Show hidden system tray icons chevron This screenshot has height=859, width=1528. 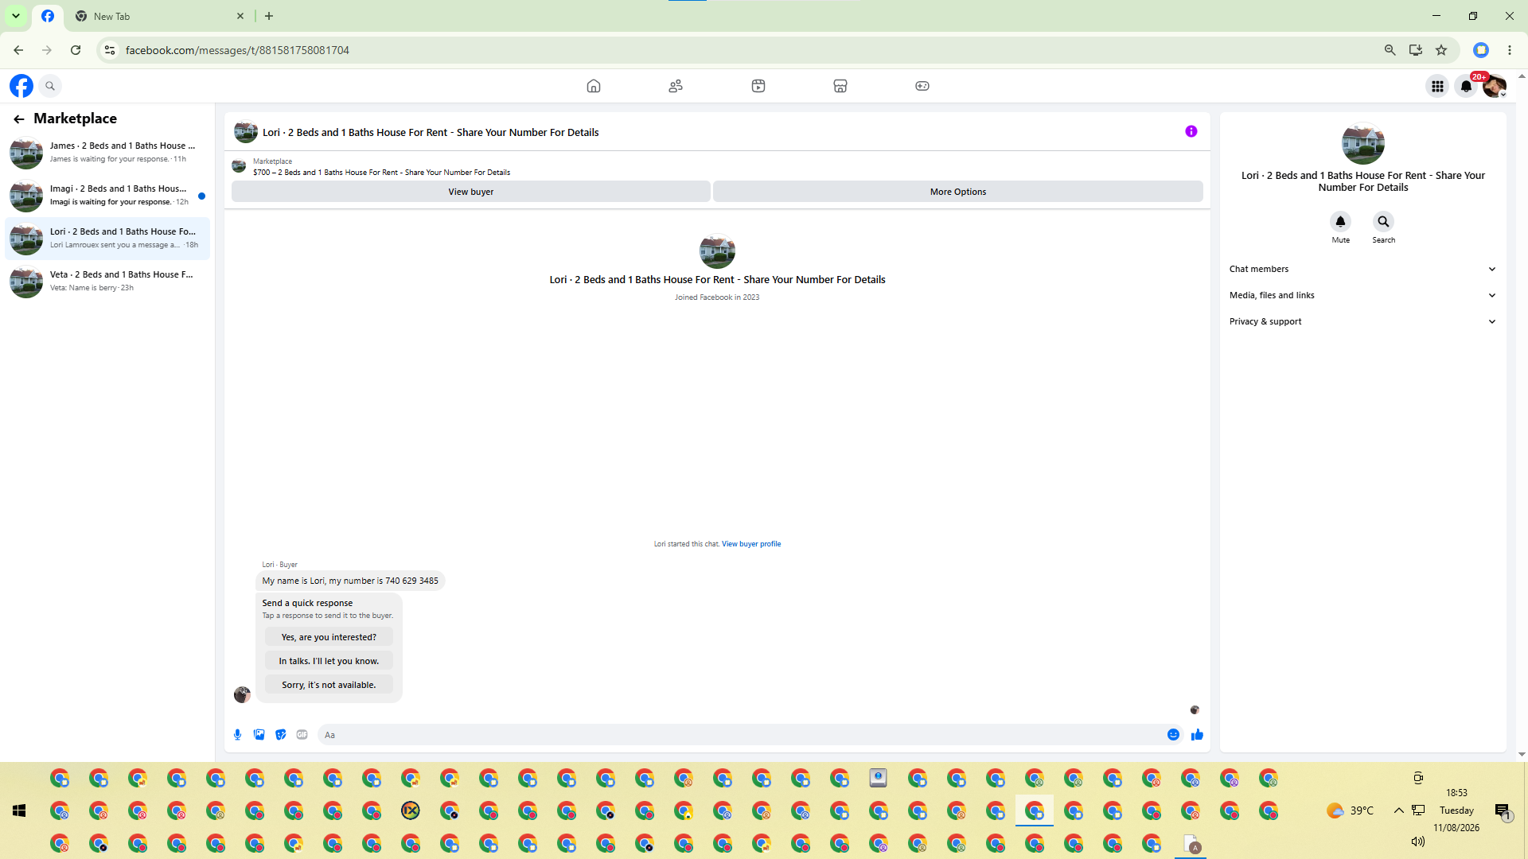pyautogui.click(x=1398, y=810)
